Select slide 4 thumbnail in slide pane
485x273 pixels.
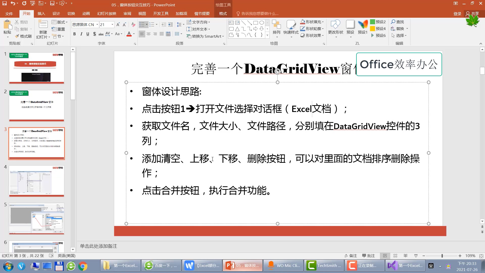[x=37, y=181]
